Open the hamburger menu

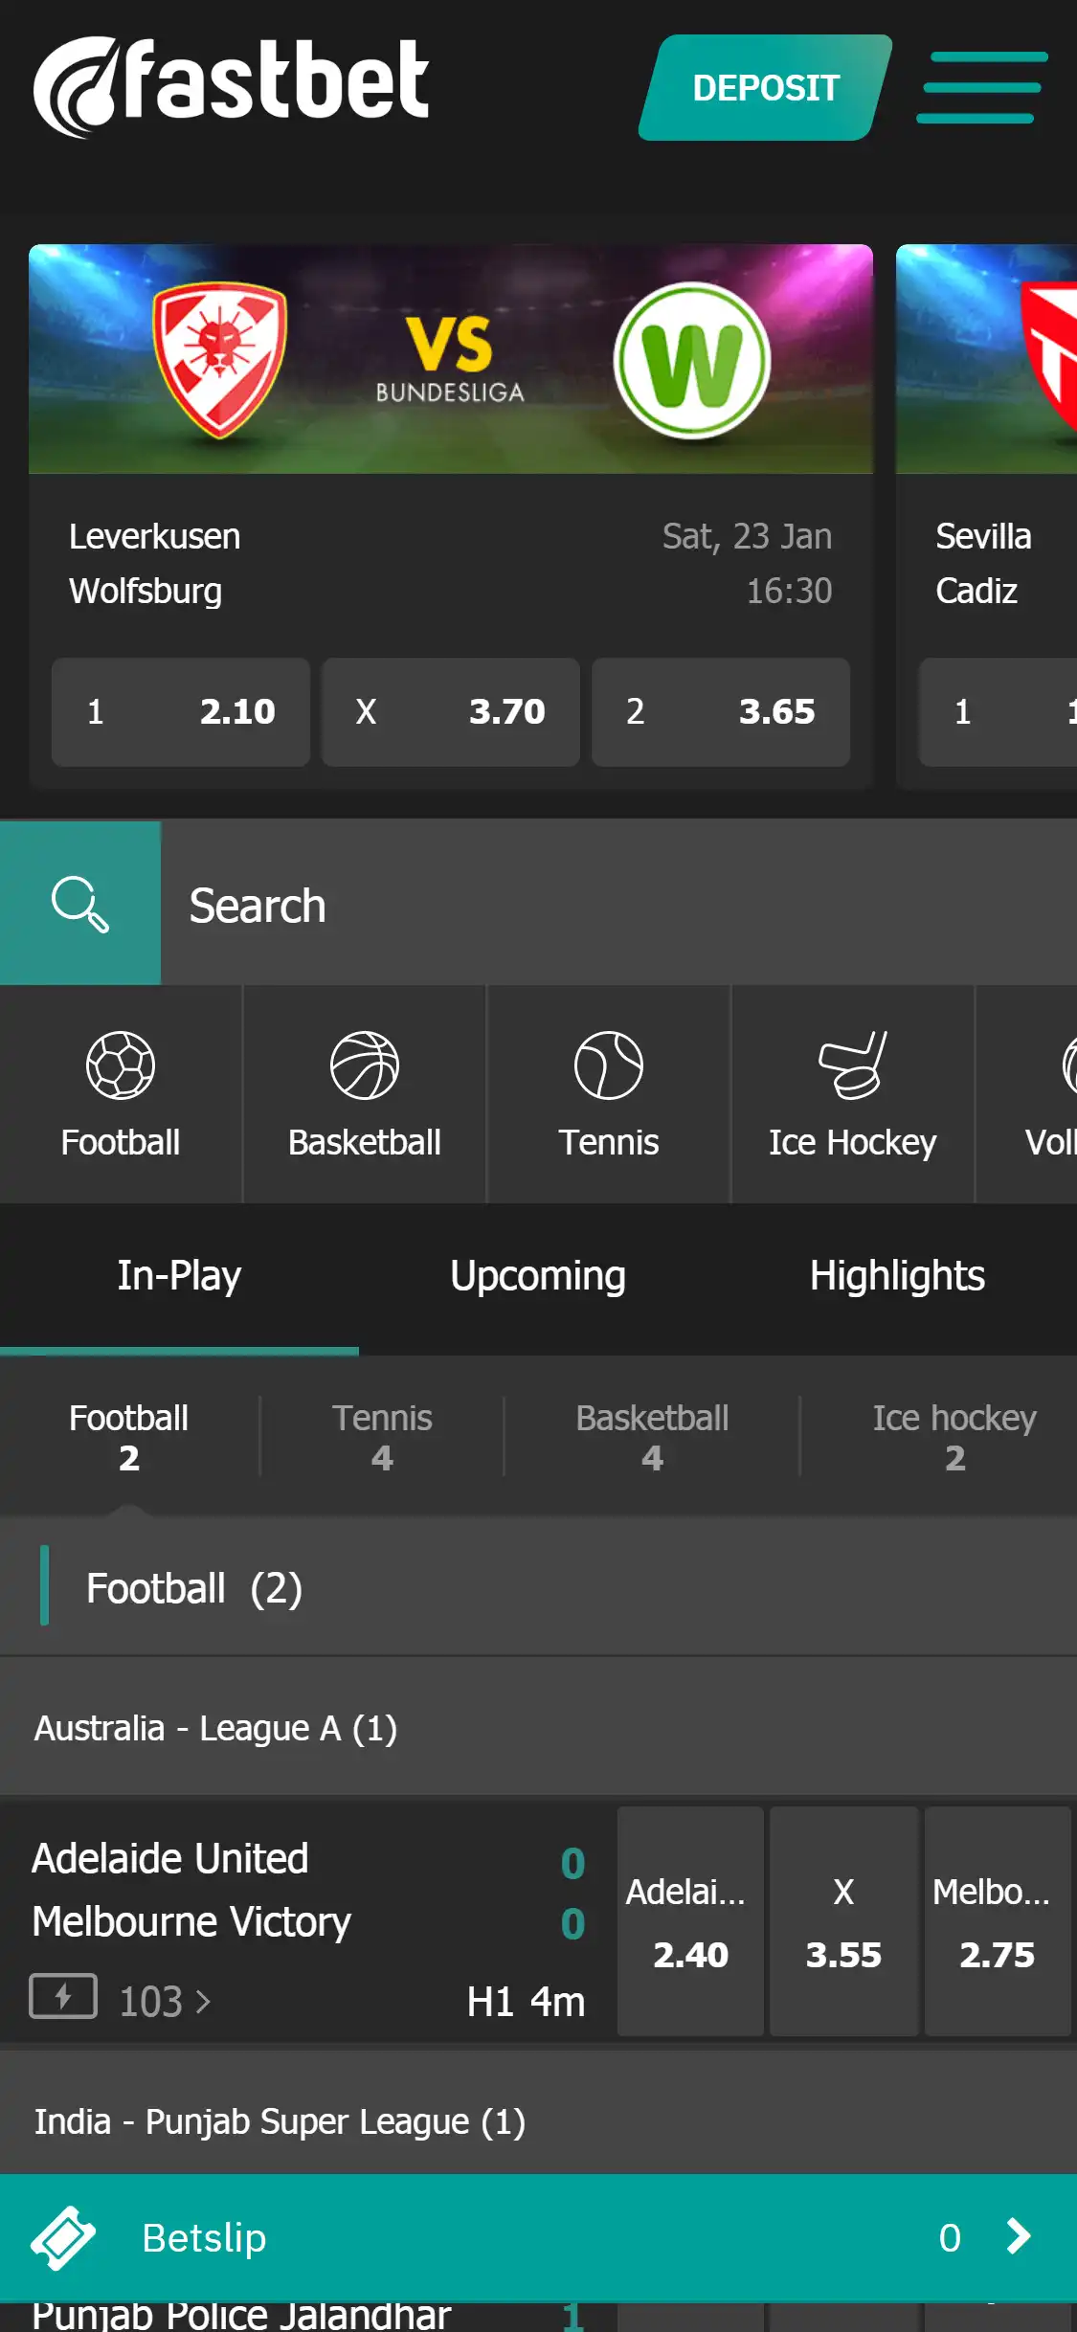(x=982, y=87)
